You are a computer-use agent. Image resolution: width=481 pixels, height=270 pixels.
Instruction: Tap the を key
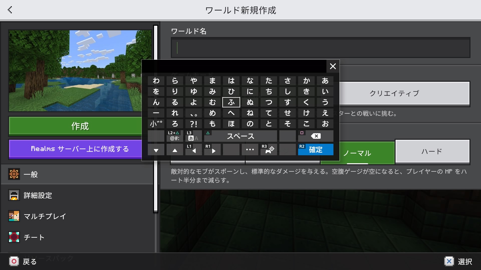pos(156,91)
